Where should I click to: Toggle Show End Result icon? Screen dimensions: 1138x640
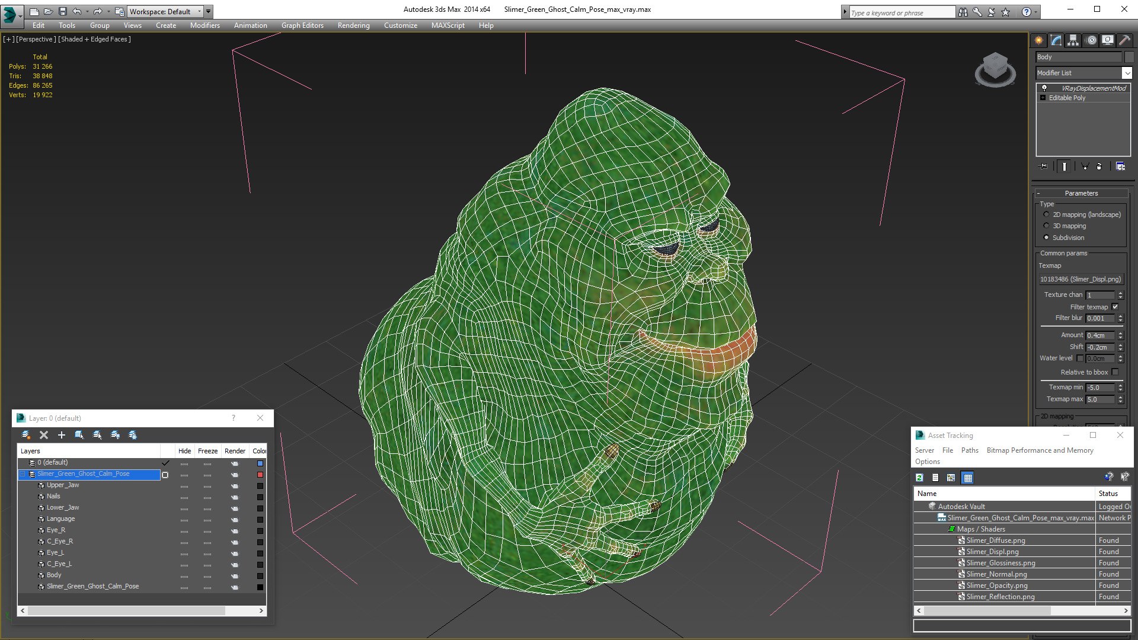point(1065,167)
